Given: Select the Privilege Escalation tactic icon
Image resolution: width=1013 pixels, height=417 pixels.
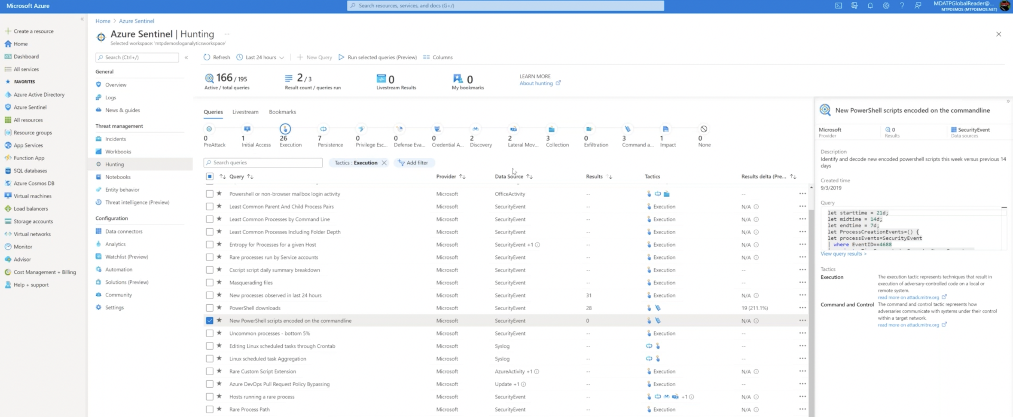Looking at the screenshot, I should coord(361,129).
